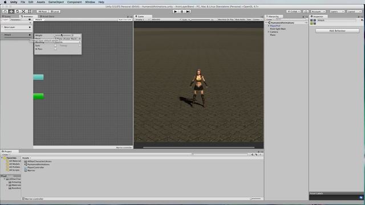The width and height of the screenshot is (365, 205).
Task: Add a new layer with plus button
Action: [x=30, y=23]
